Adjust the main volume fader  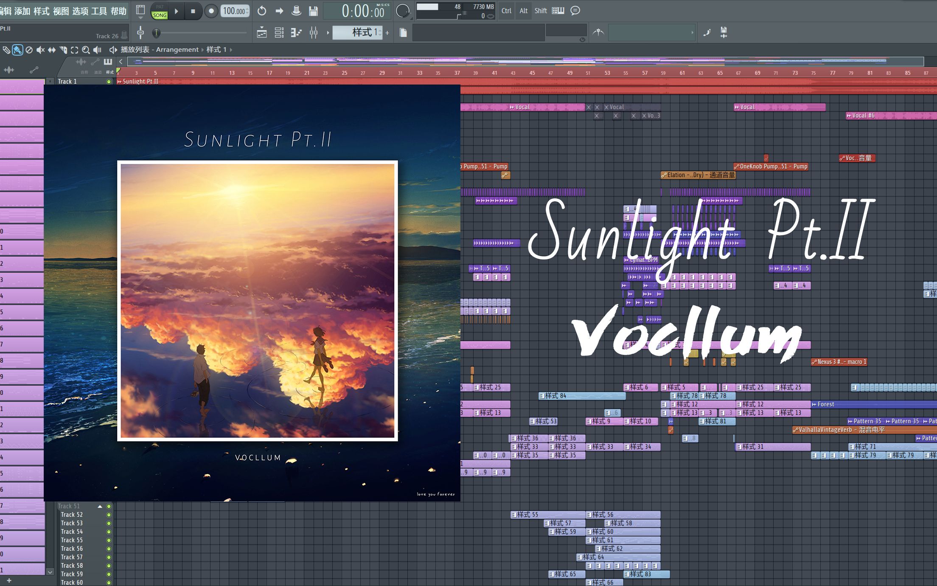(140, 32)
